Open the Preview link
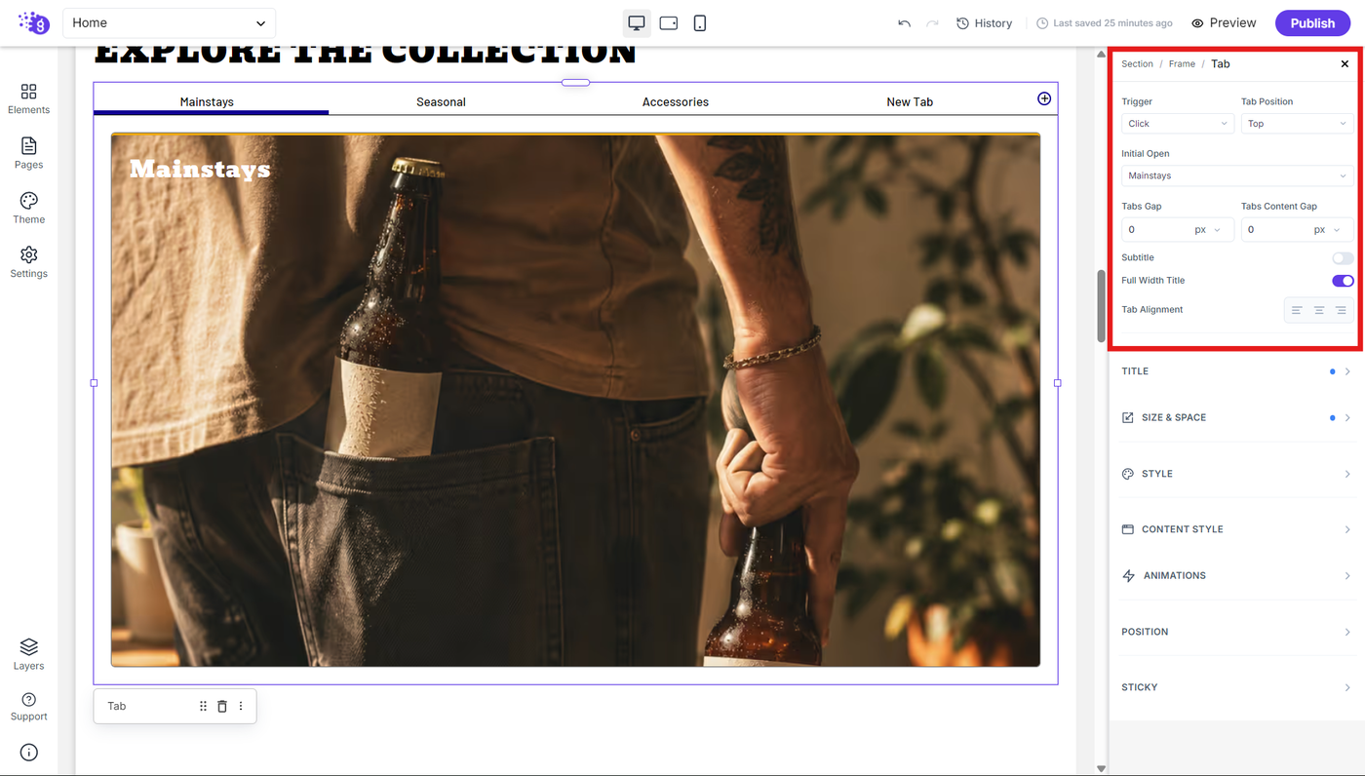 coord(1224,22)
